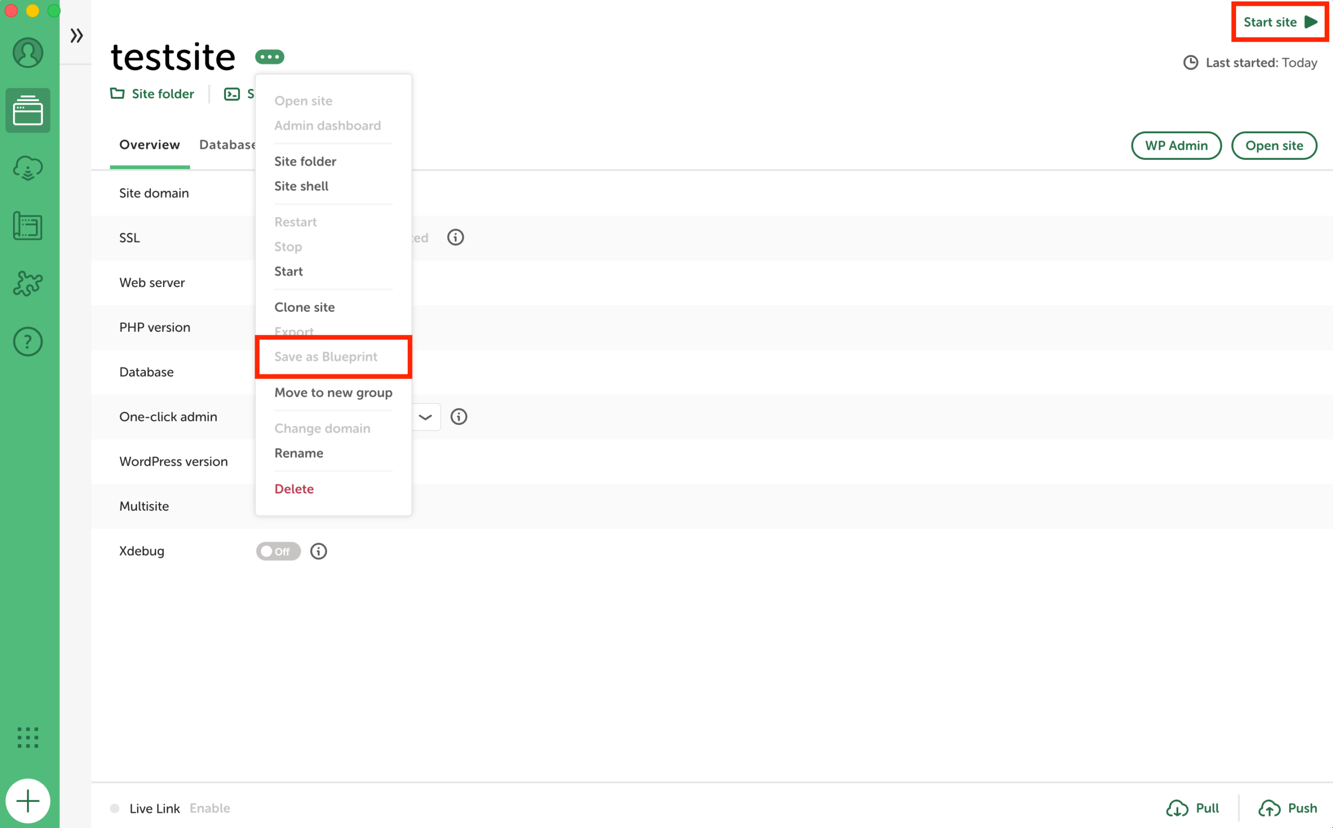The width and height of the screenshot is (1333, 828).
Task: Switch to the Database tab
Action: (227, 145)
